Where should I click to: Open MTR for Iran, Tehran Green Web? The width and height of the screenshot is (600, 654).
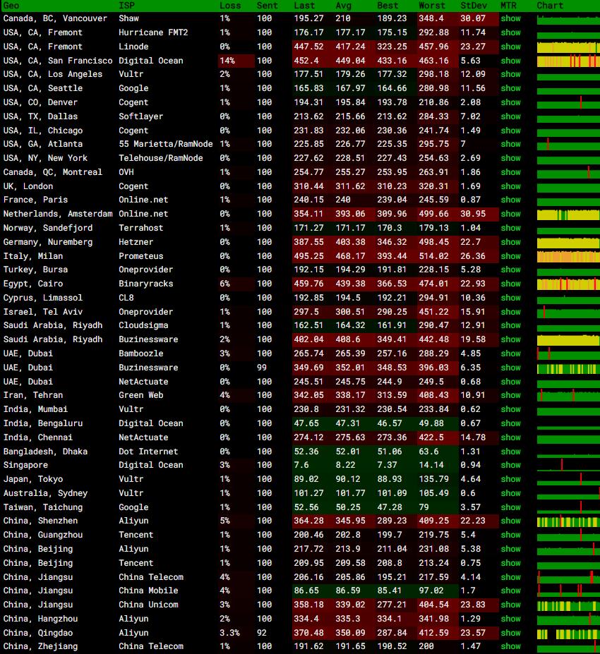point(511,395)
